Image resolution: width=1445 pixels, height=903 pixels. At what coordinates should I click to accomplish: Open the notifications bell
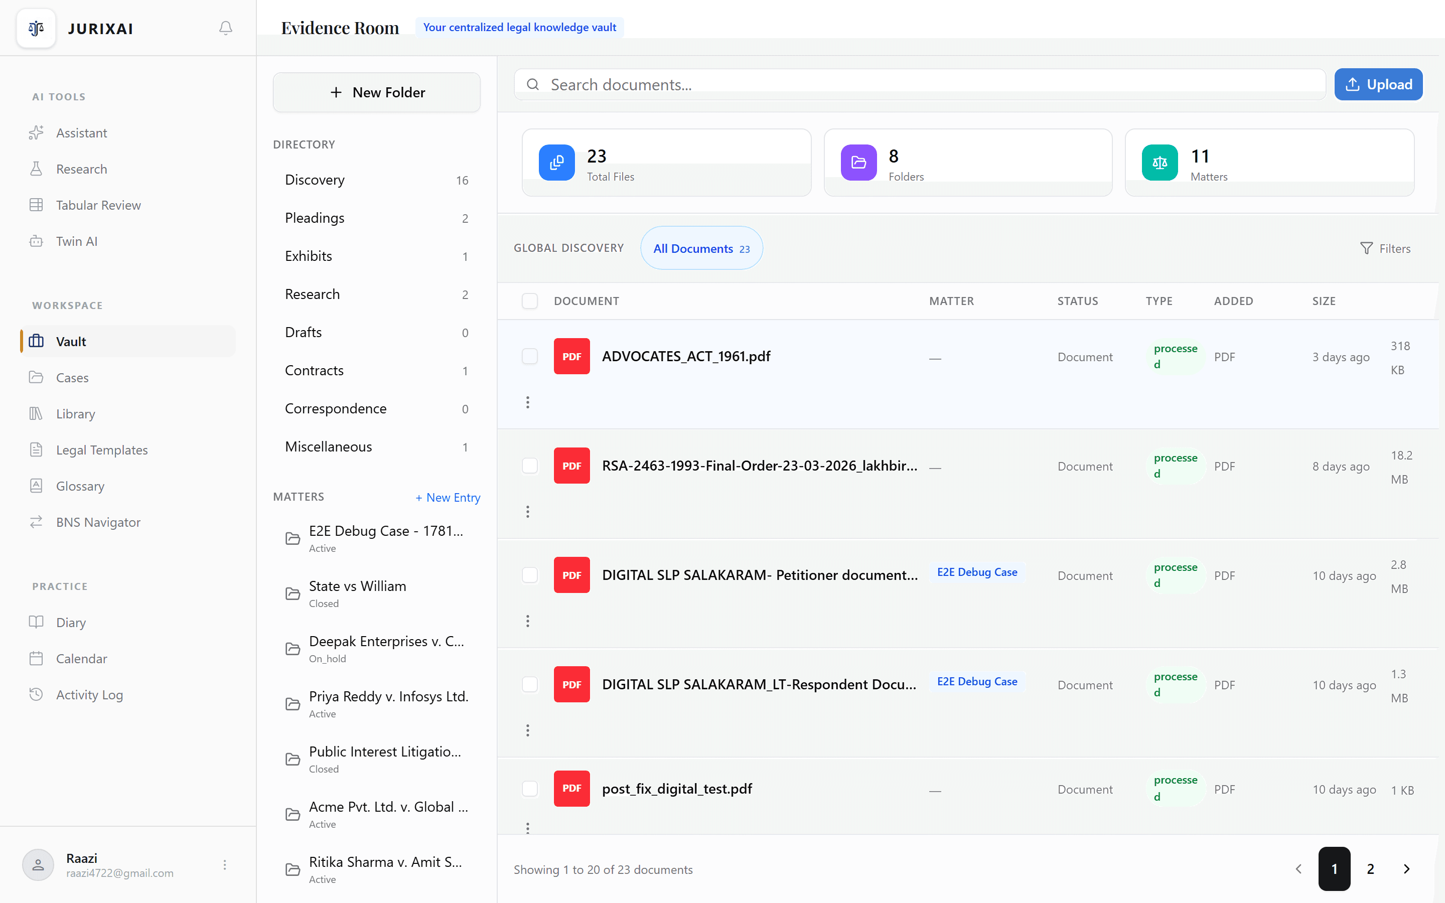pos(225,28)
